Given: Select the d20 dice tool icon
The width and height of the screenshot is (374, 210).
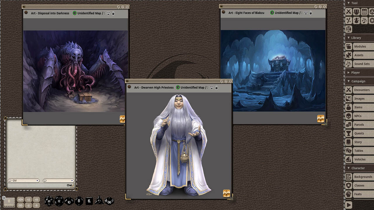Looking at the screenshot, I should click(372, 12).
